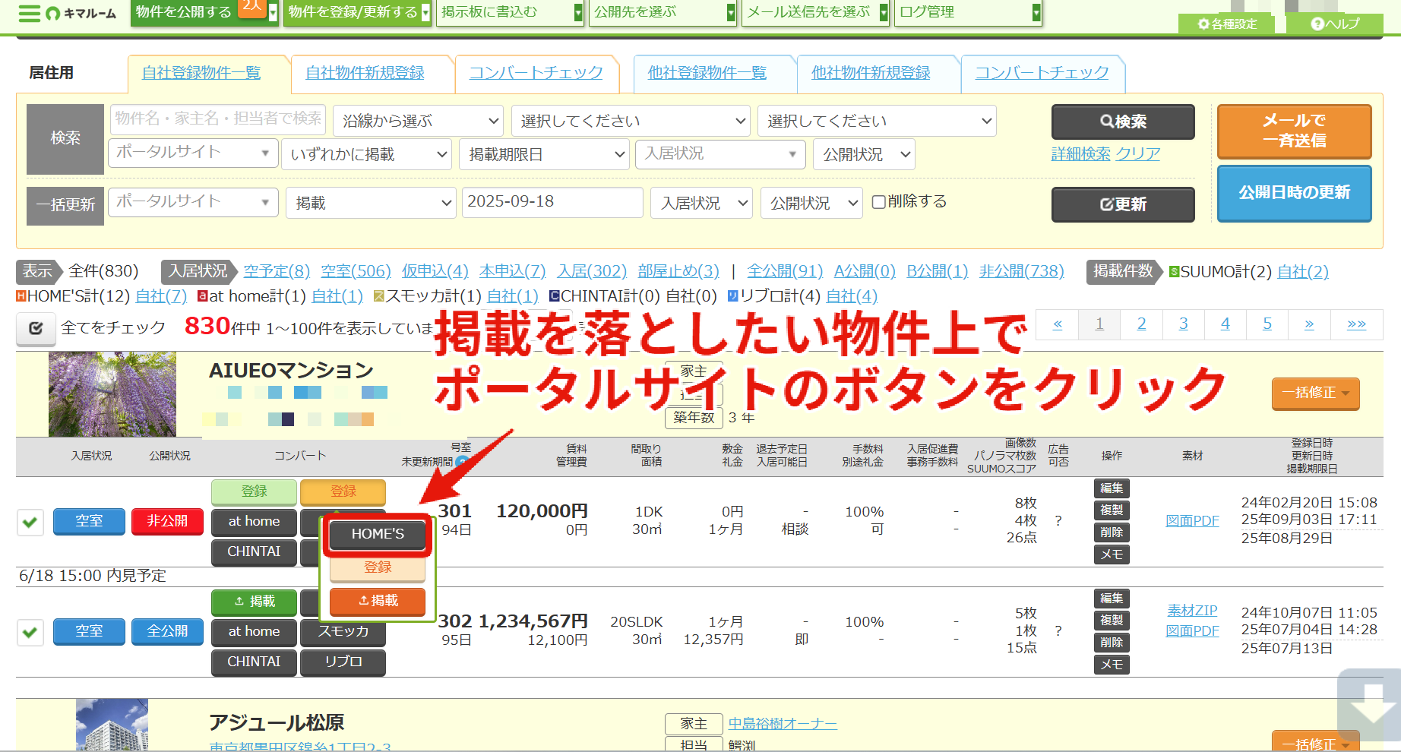Open ヘルプ help button
Image resolution: width=1401 pixels, height=752 pixels.
coord(1335,24)
